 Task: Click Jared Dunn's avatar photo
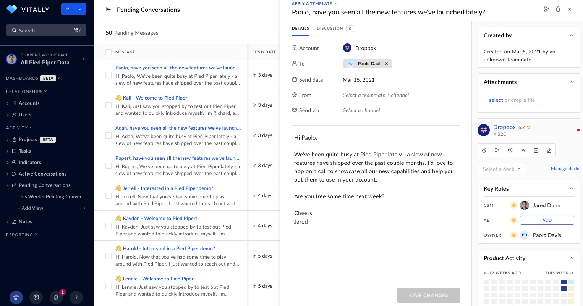click(525, 205)
